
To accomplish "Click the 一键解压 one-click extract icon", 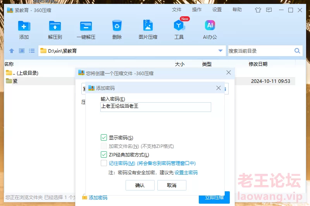I will click(86, 26).
